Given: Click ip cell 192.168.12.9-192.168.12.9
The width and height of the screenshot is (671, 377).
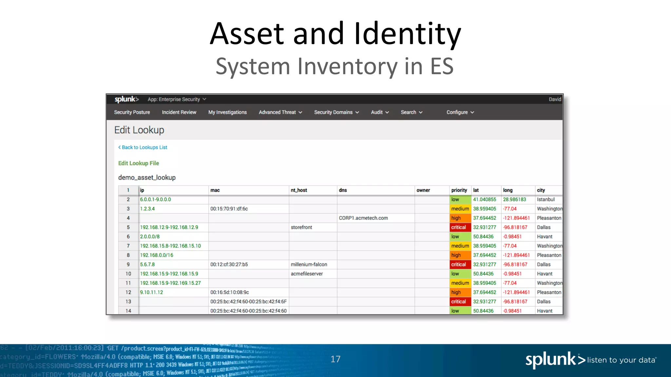Looking at the screenshot, I should coord(174,227).
